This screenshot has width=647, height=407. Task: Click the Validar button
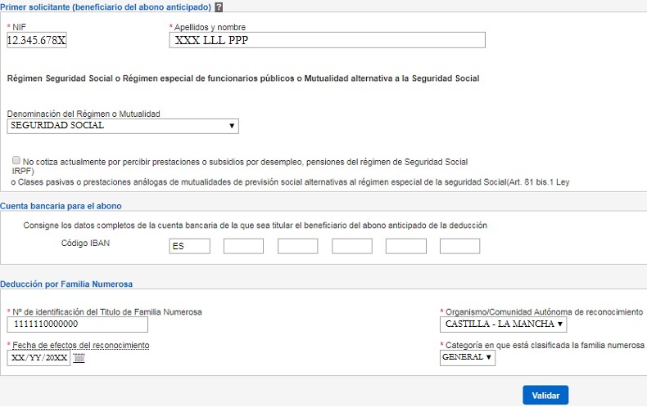pyautogui.click(x=545, y=395)
